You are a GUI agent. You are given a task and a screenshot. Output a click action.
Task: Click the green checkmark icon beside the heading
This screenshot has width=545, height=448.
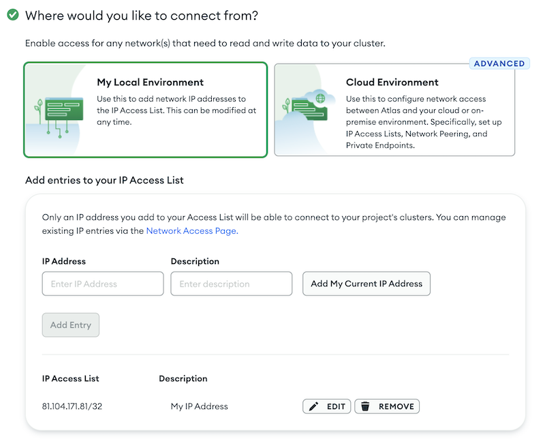point(13,15)
